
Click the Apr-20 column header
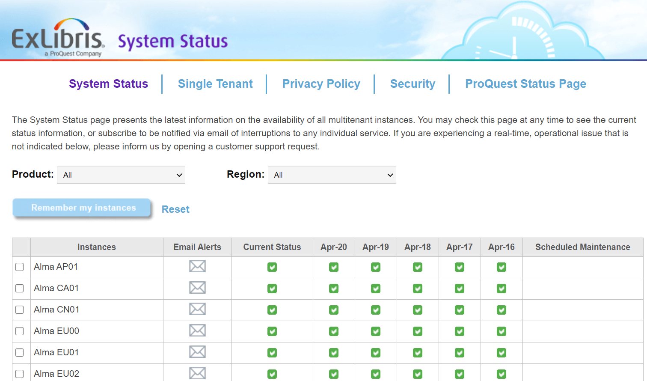pyautogui.click(x=334, y=247)
